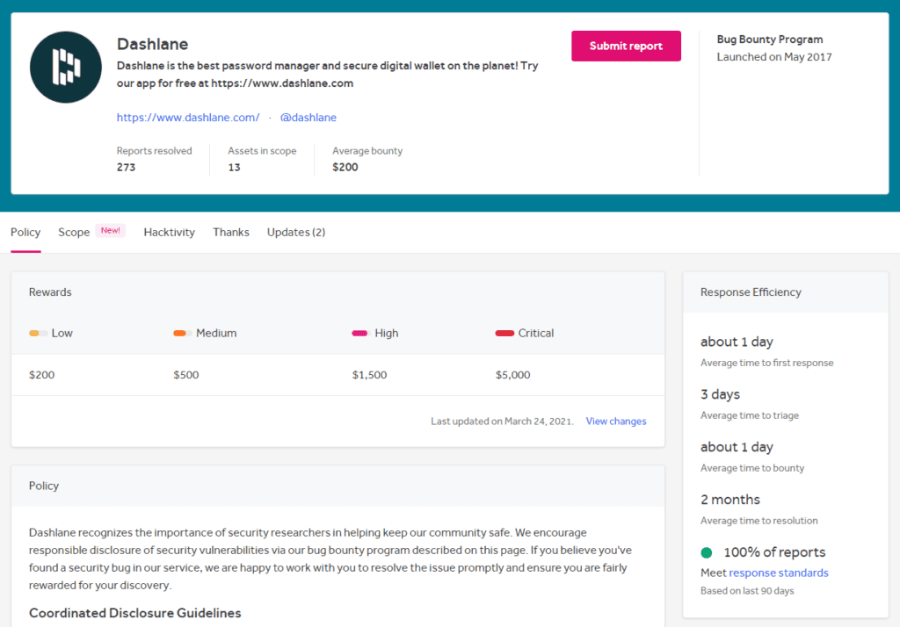Click the Average bounty $200 stat

[367, 160]
